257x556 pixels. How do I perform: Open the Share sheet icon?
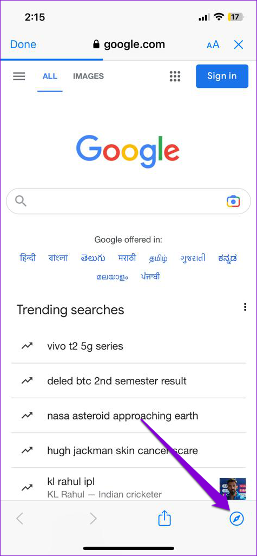click(164, 519)
